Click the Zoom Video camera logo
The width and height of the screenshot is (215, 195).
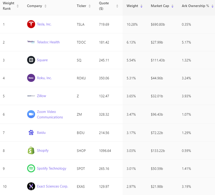point(31,114)
